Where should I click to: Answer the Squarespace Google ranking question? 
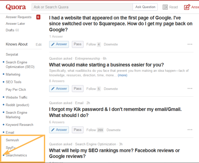coord(59,44)
